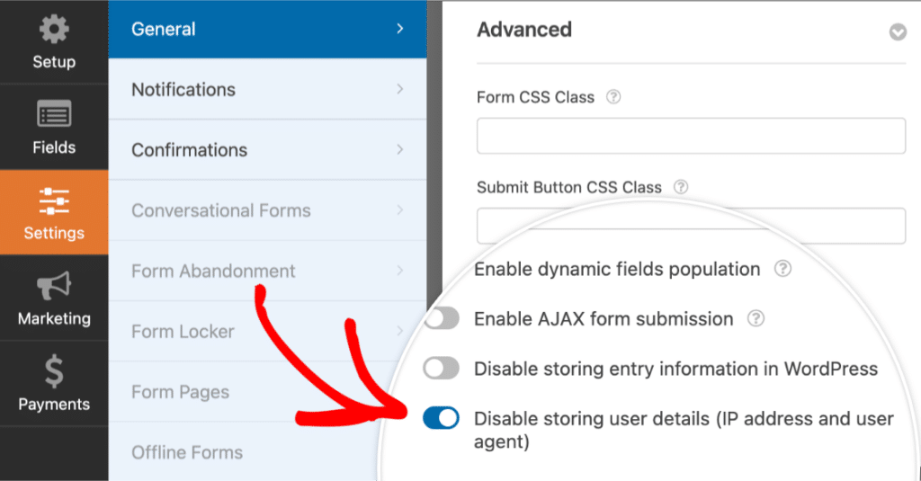Open the Setup gear icon
921x481 pixels.
click(54, 31)
